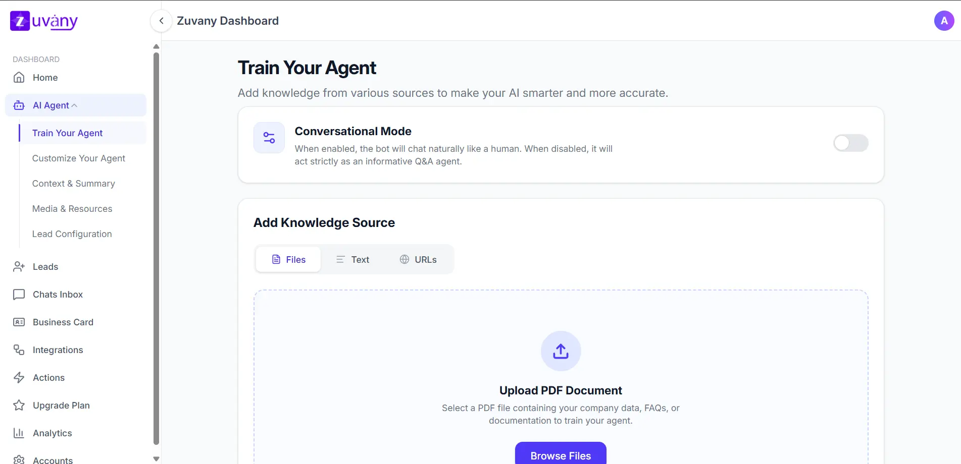
Task: Click the Business Card icon
Action: [19, 322]
